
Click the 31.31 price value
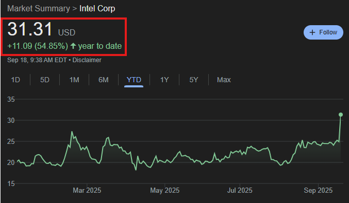pyautogui.click(x=30, y=29)
